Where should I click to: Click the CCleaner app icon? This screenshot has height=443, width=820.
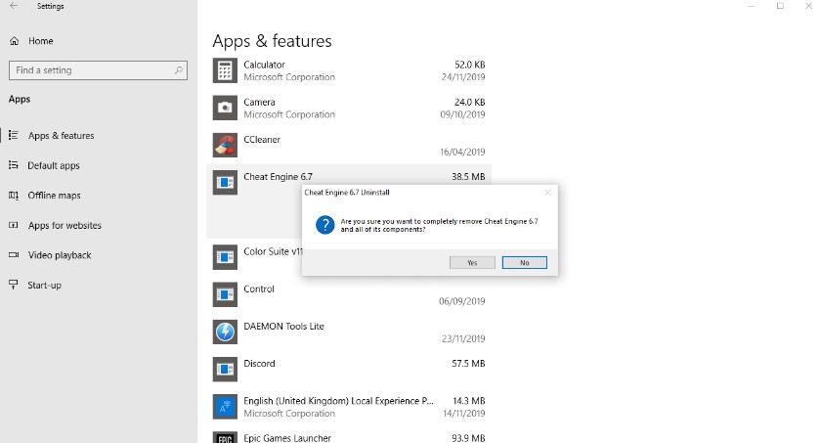click(225, 146)
